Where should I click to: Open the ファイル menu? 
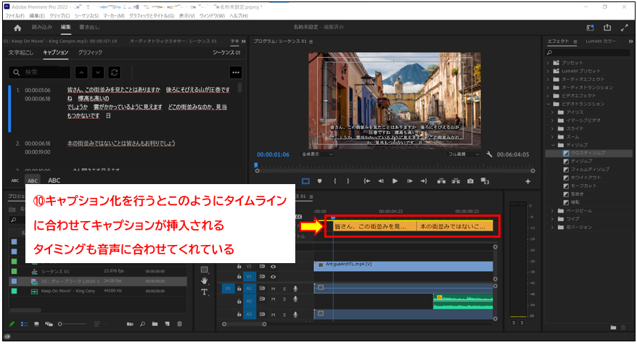pos(15,16)
